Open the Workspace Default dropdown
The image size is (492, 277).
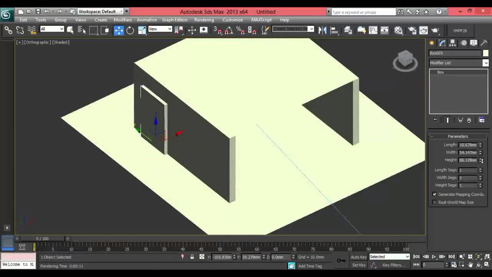100,12
